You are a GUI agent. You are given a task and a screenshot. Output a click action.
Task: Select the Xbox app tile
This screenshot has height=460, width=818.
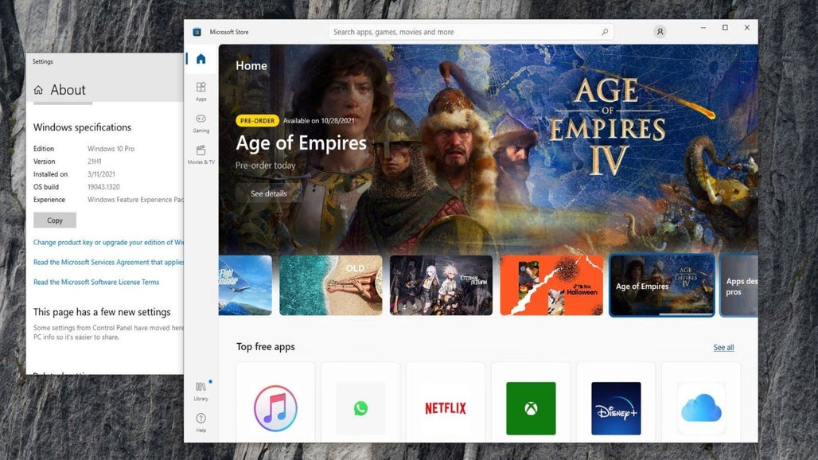[531, 407]
